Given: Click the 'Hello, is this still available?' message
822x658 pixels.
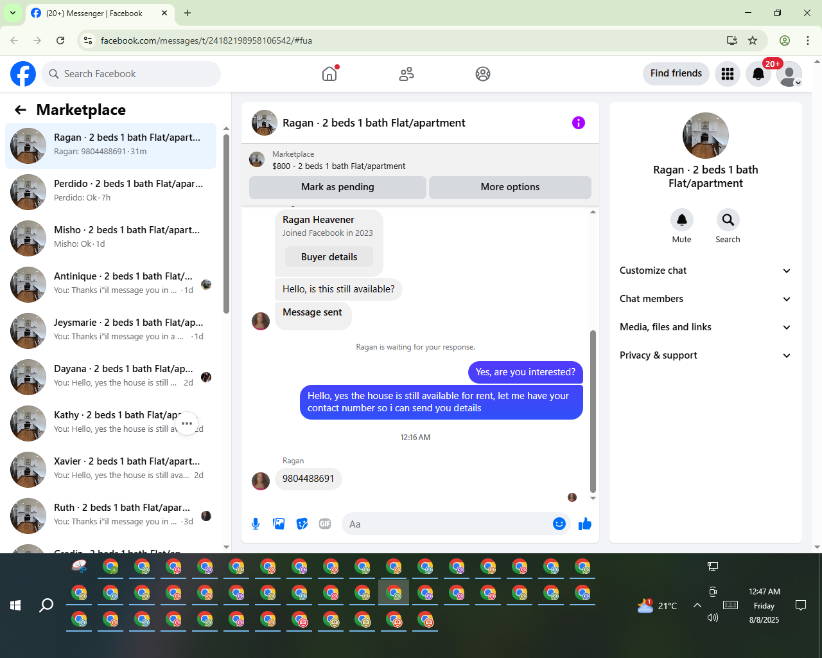Looking at the screenshot, I should [x=338, y=289].
